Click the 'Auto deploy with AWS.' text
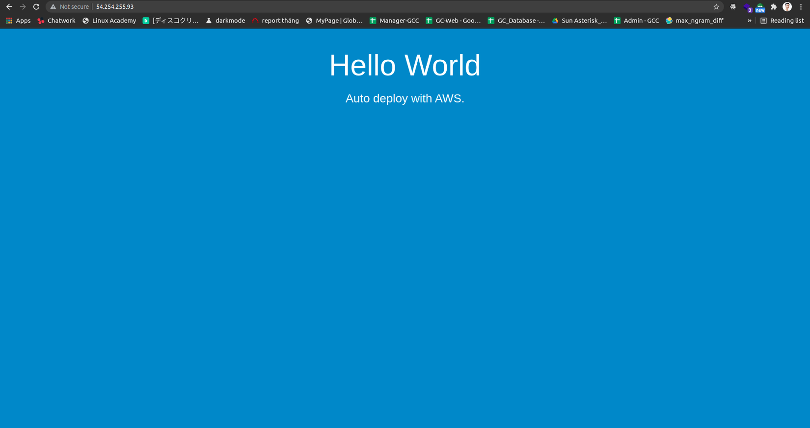 click(405, 99)
